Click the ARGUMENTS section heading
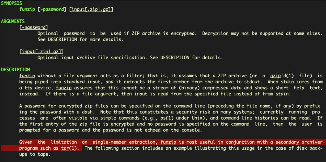Screen dimensions: 326x162 tap(12, 22)
